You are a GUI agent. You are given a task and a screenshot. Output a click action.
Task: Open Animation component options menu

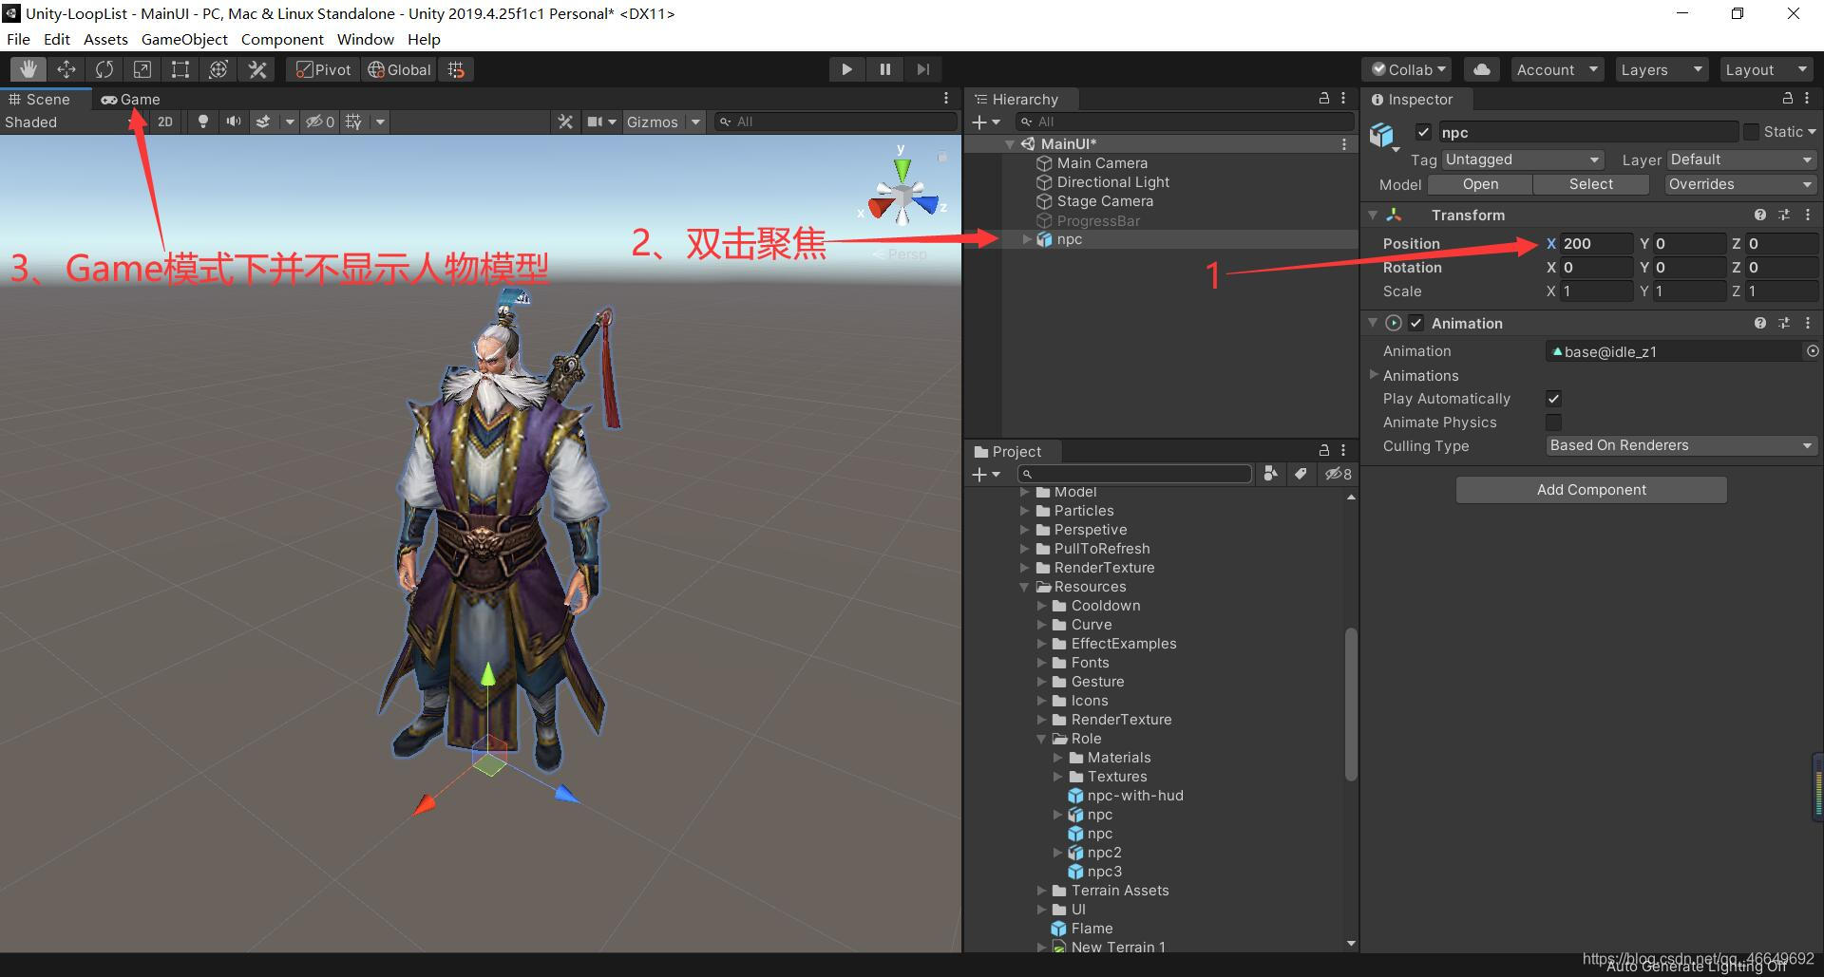[1808, 323]
